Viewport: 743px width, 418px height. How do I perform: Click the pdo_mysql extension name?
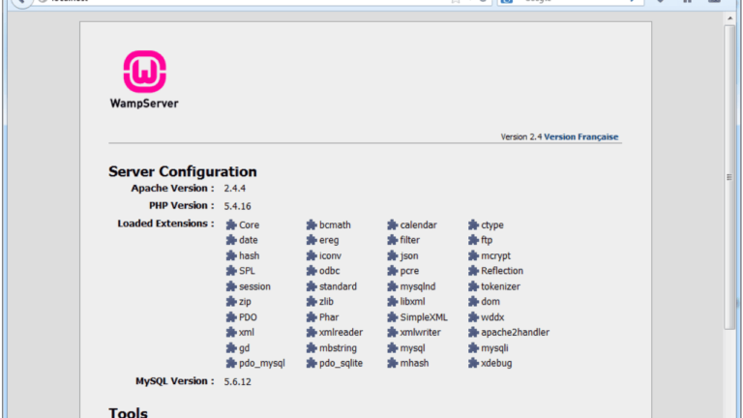coord(262,364)
